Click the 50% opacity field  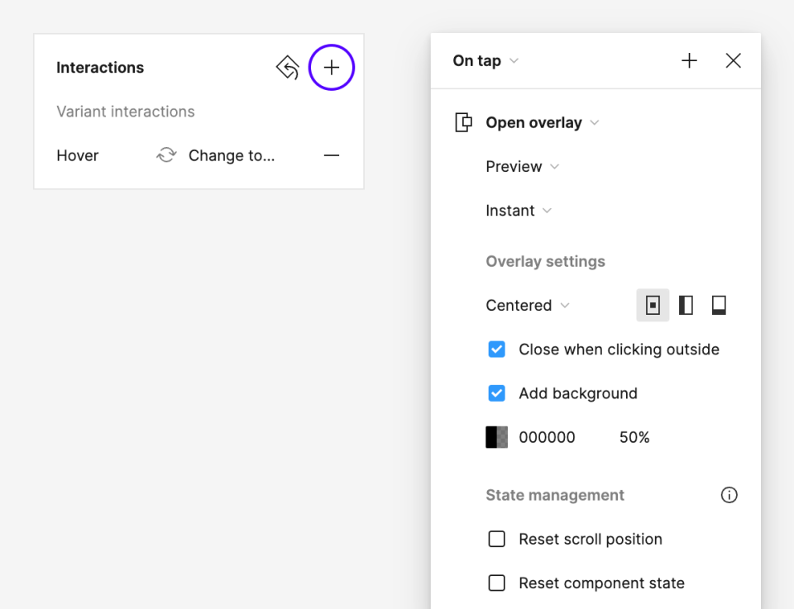(634, 438)
